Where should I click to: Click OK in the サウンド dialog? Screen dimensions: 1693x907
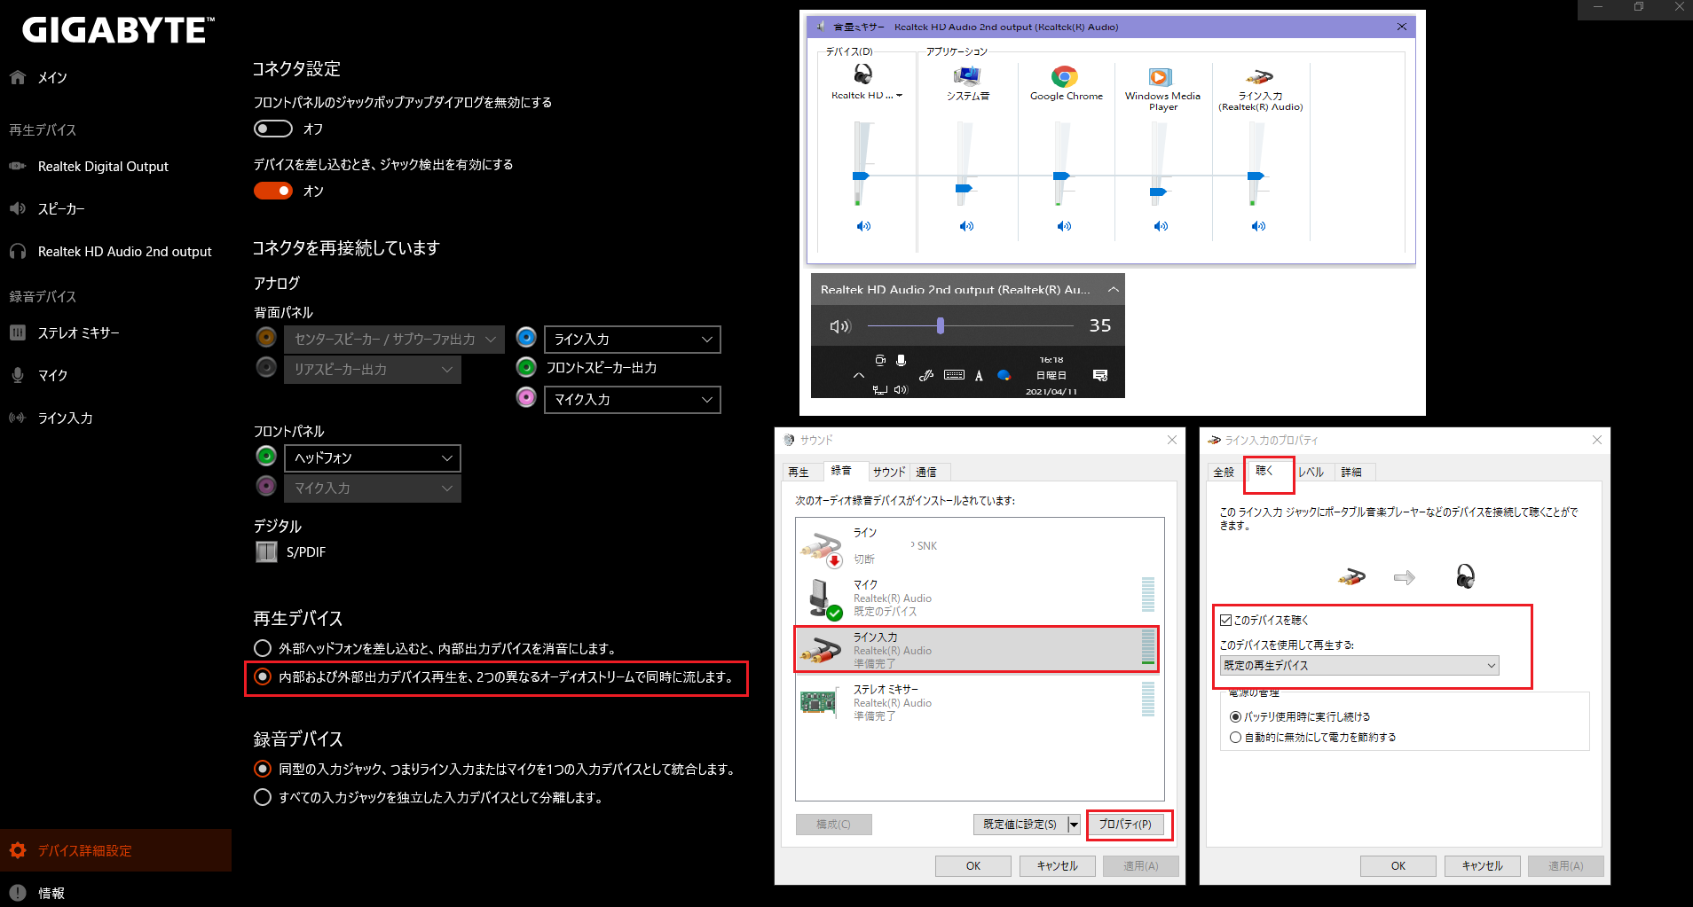click(973, 866)
